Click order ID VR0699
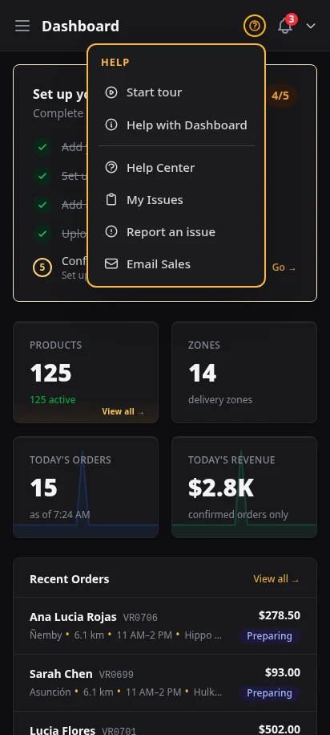 pyautogui.click(x=116, y=675)
